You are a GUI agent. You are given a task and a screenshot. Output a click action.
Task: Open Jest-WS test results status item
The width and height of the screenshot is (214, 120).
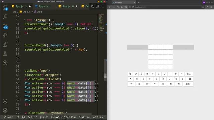(x=63, y=117)
